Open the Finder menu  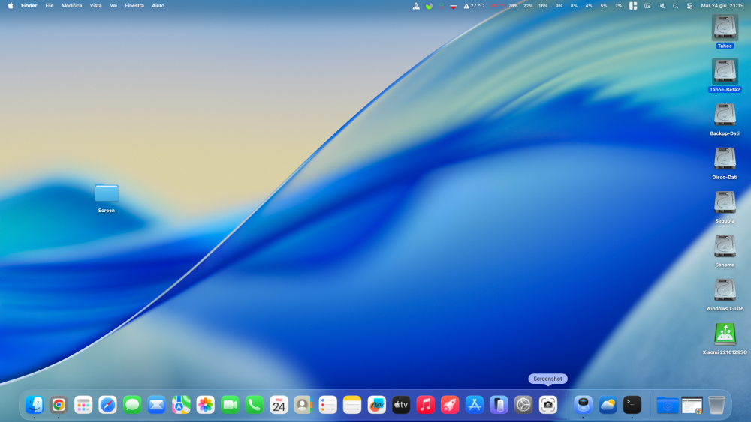[x=29, y=6]
